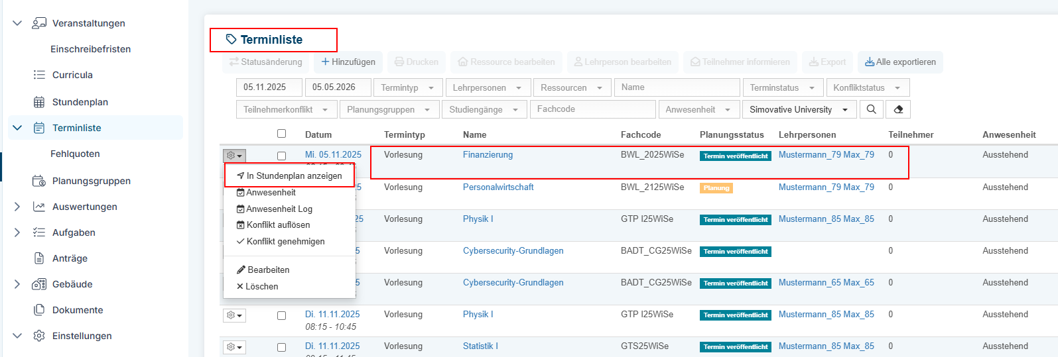The height and width of the screenshot is (357, 1058).
Task: Click the Hinzufügen button
Action: [348, 62]
